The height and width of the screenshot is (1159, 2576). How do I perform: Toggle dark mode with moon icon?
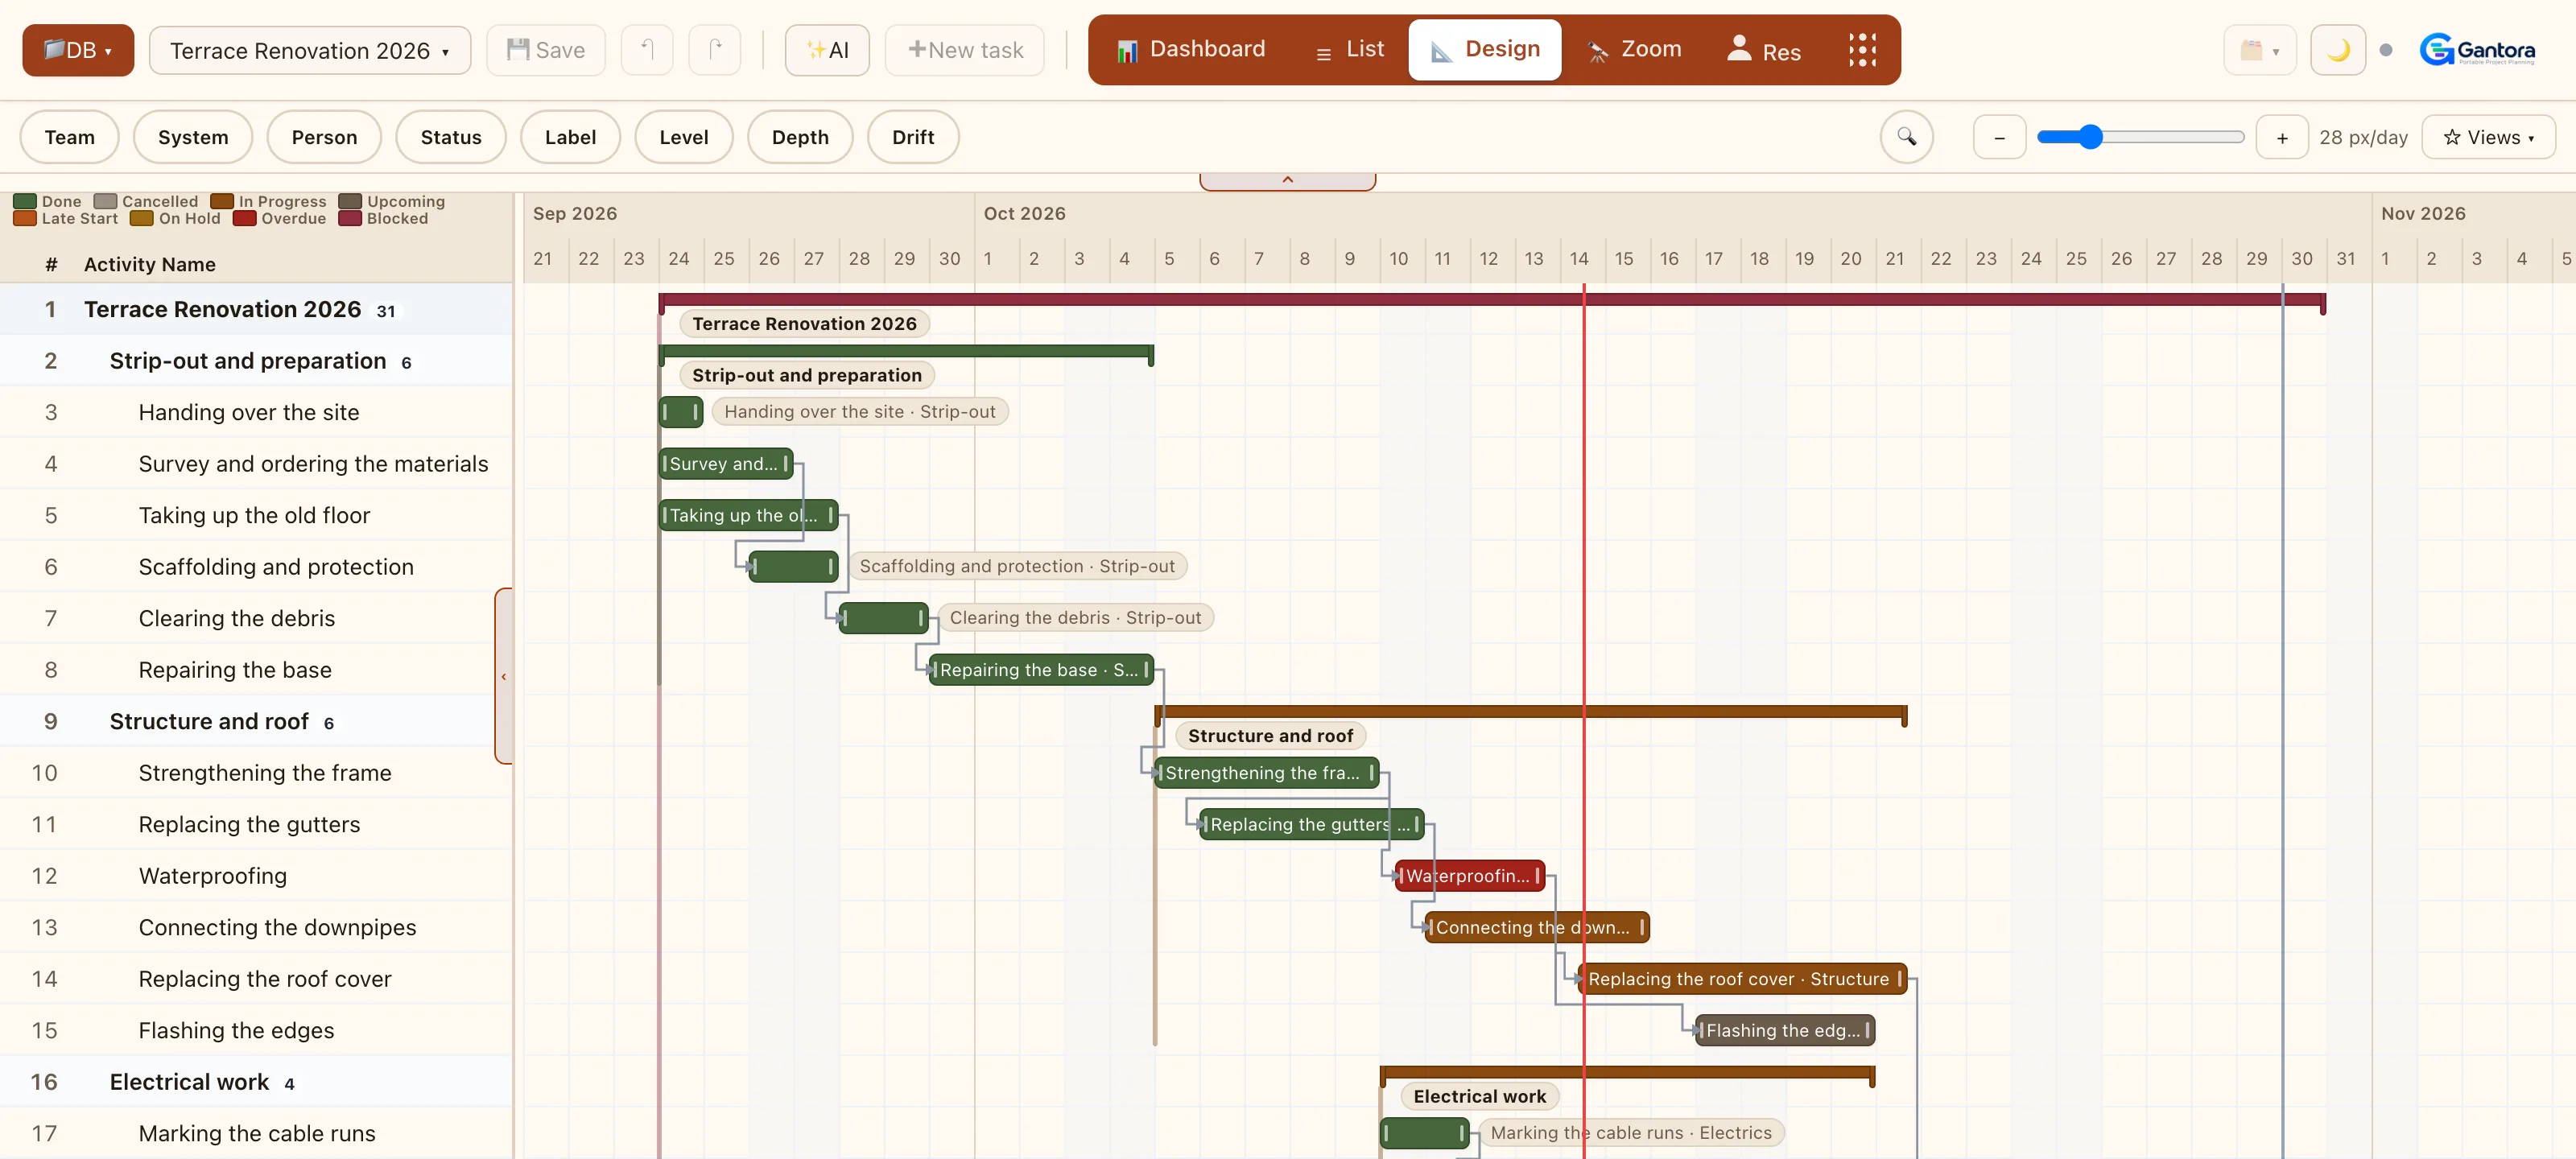(x=2338, y=50)
